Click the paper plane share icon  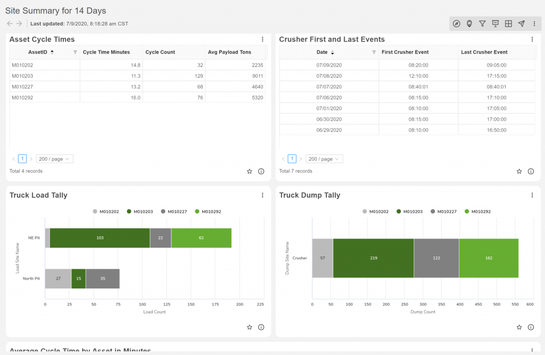click(x=522, y=23)
